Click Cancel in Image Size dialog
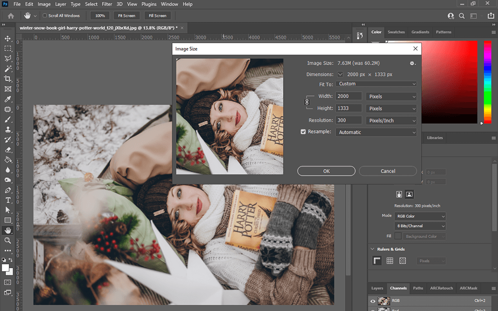Viewport: 498px width, 311px height. (388, 171)
